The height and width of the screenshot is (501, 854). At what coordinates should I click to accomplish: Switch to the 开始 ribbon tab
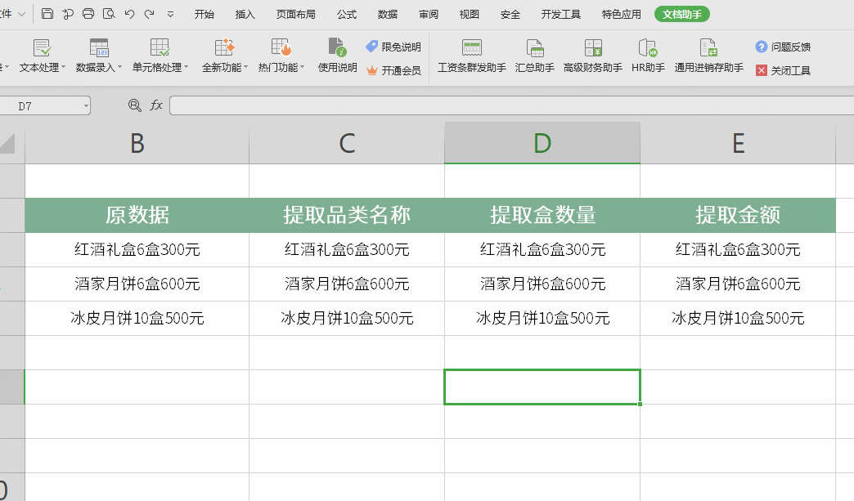click(205, 14)
